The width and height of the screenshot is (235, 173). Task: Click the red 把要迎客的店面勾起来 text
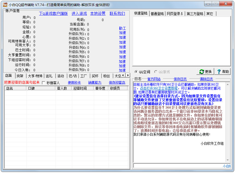point(22,83)
